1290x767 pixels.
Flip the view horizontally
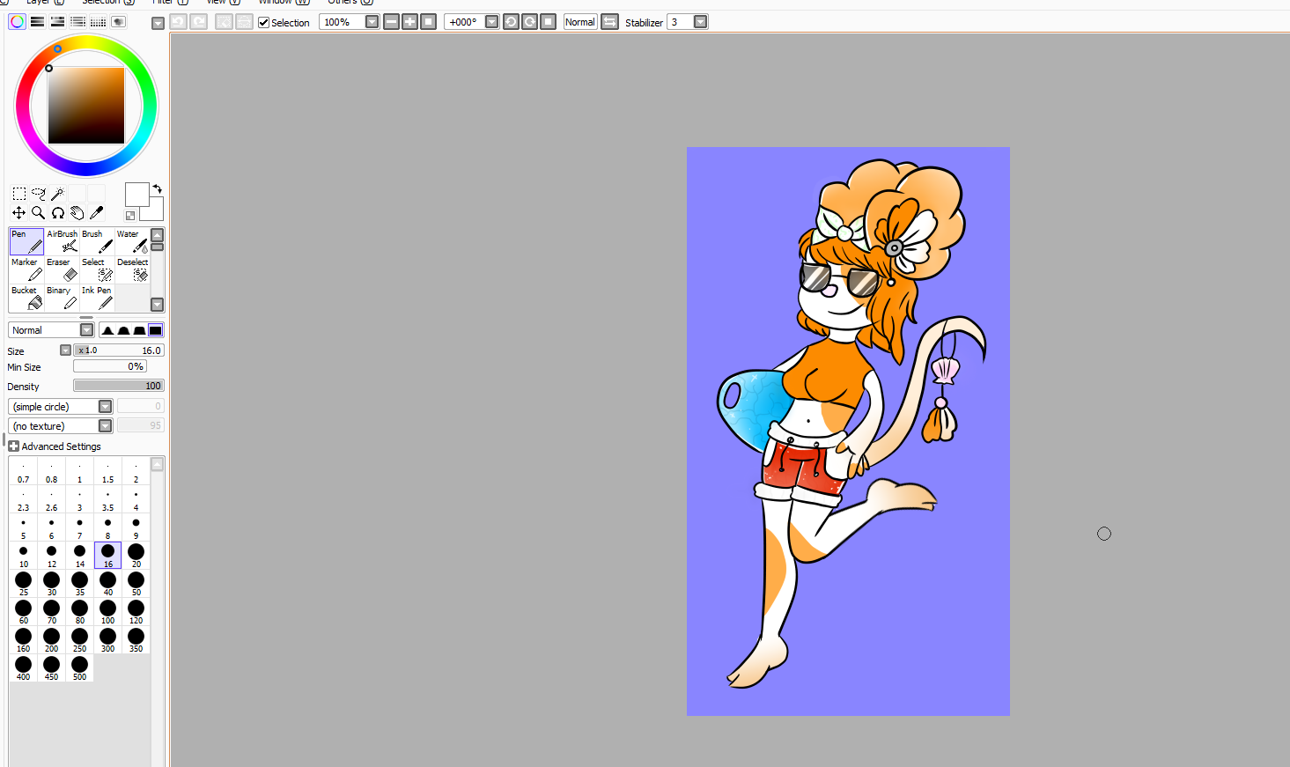click(x=609, y=22)
